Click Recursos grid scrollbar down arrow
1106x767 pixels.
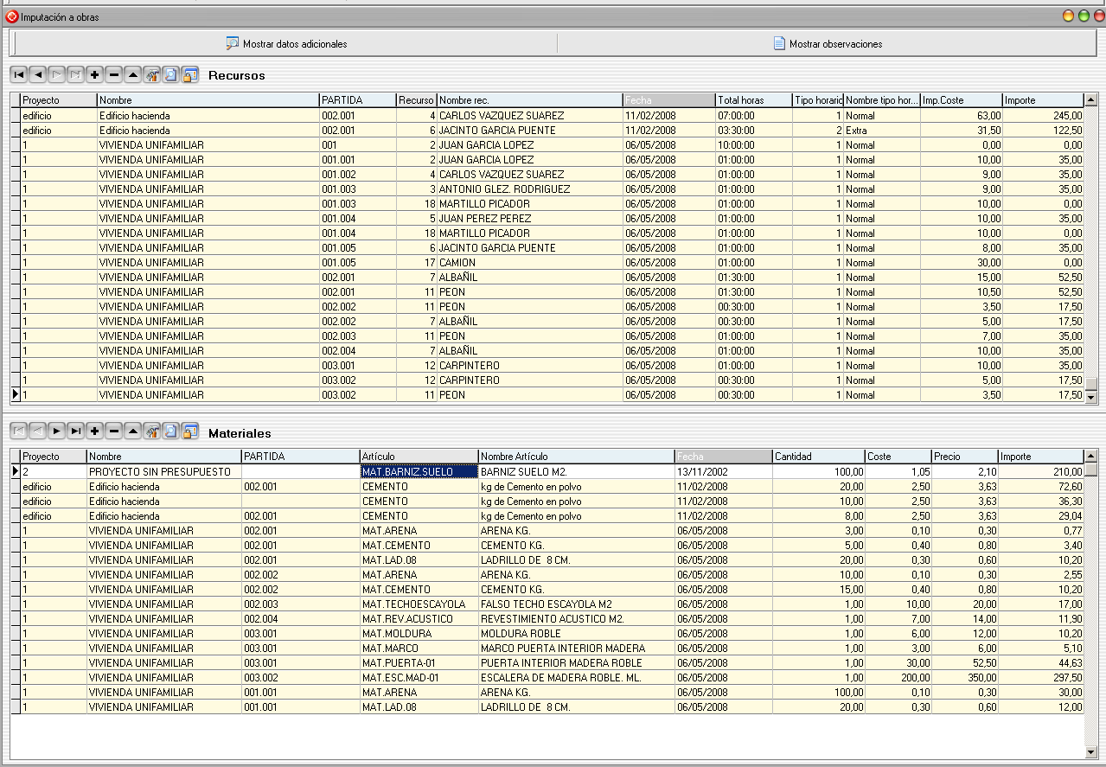[x=1091, y=397]
